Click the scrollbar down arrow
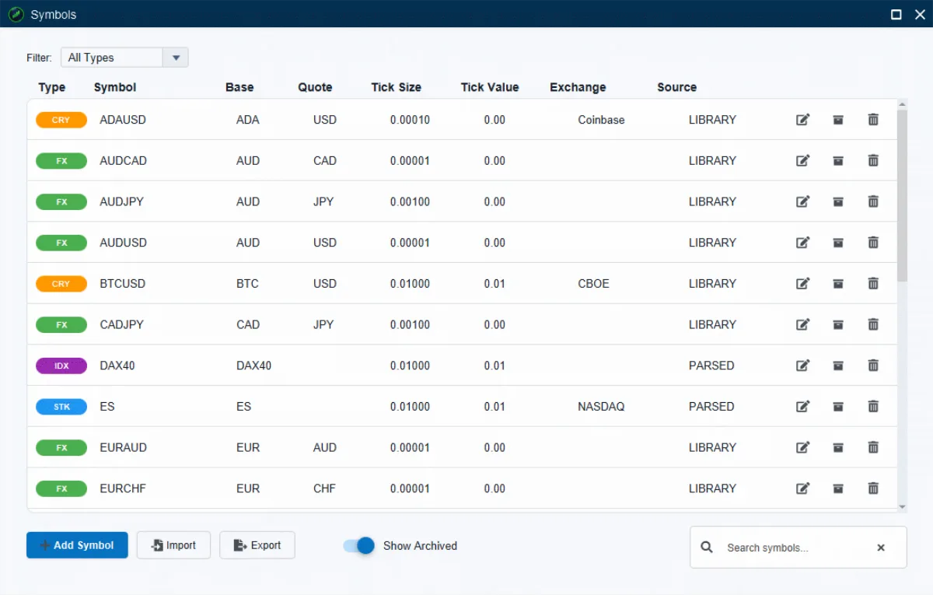Image resolution: width=933 pixels, height=595 pixels. click(x=902, y=507)
